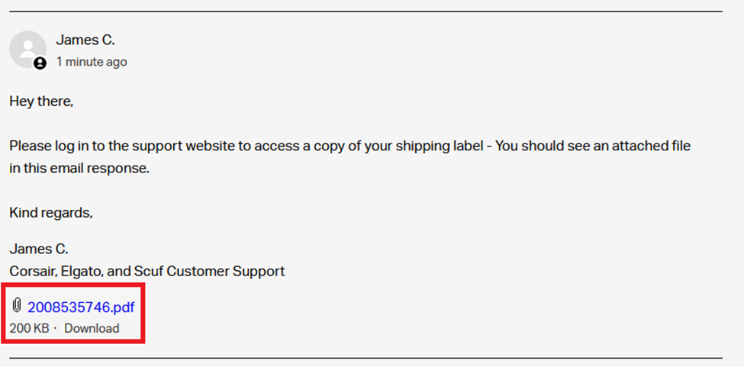Open the 2008535746.pdf attachment link
Screen dimensions: 744x367
coord(81,307)
